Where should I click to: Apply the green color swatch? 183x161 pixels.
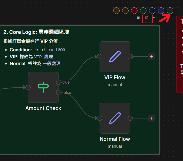pos(143,11)
